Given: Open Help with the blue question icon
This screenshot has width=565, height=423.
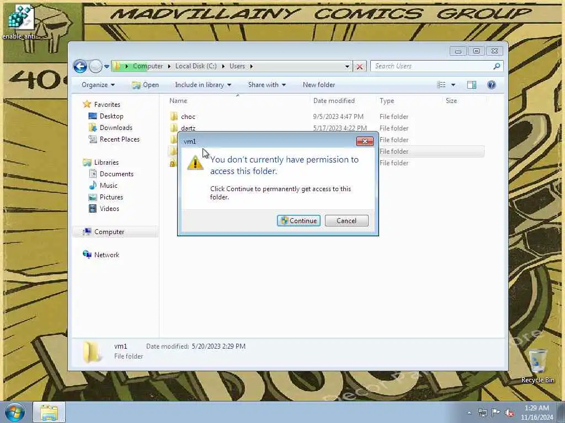Looking at the screenshot, I should tap(492, 85).
